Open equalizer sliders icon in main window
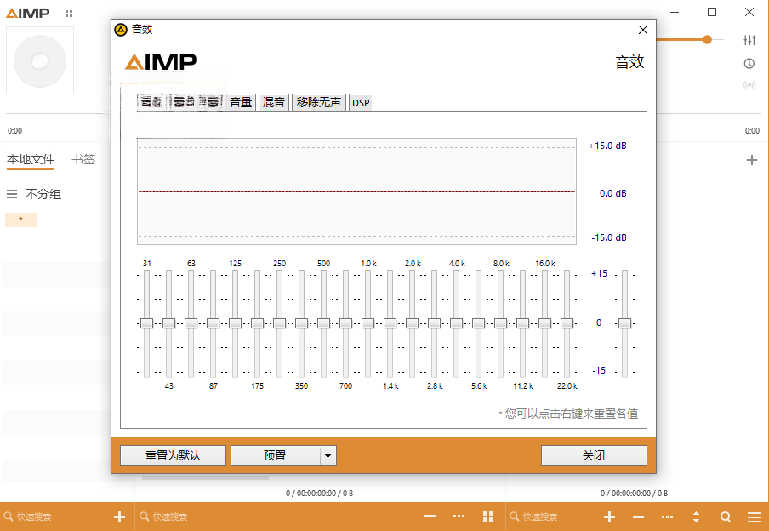 tap(749, 40)
